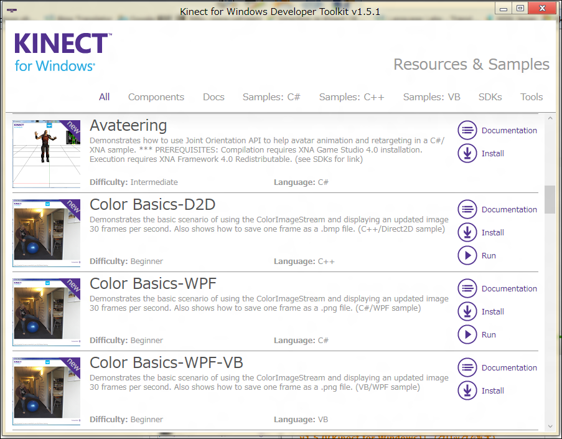Image resolution: width=562 pixels, height=439 pixels.
Task: Go to the Samples: VB tab
Action: 431,97
